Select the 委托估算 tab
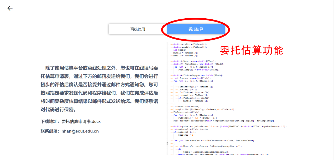 [x=195, y=29]
